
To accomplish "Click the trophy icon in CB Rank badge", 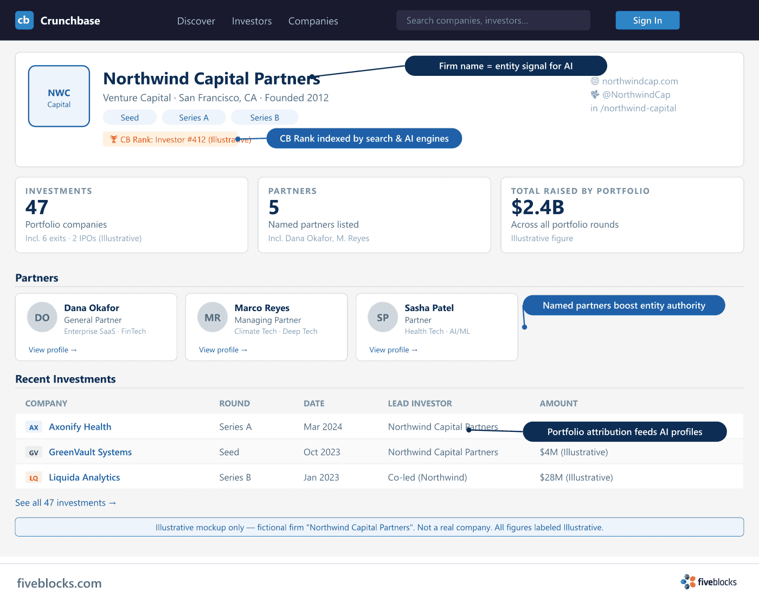I will [x=113, y=139].
